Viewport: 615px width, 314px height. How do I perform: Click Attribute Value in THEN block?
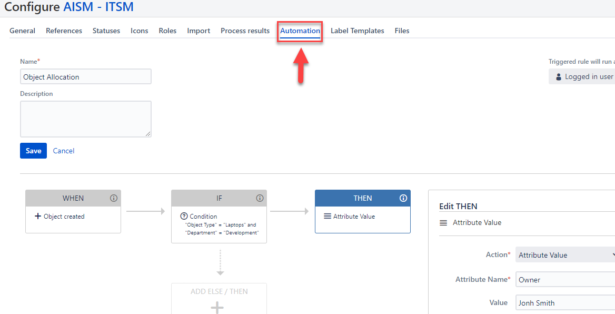point(354,216)
